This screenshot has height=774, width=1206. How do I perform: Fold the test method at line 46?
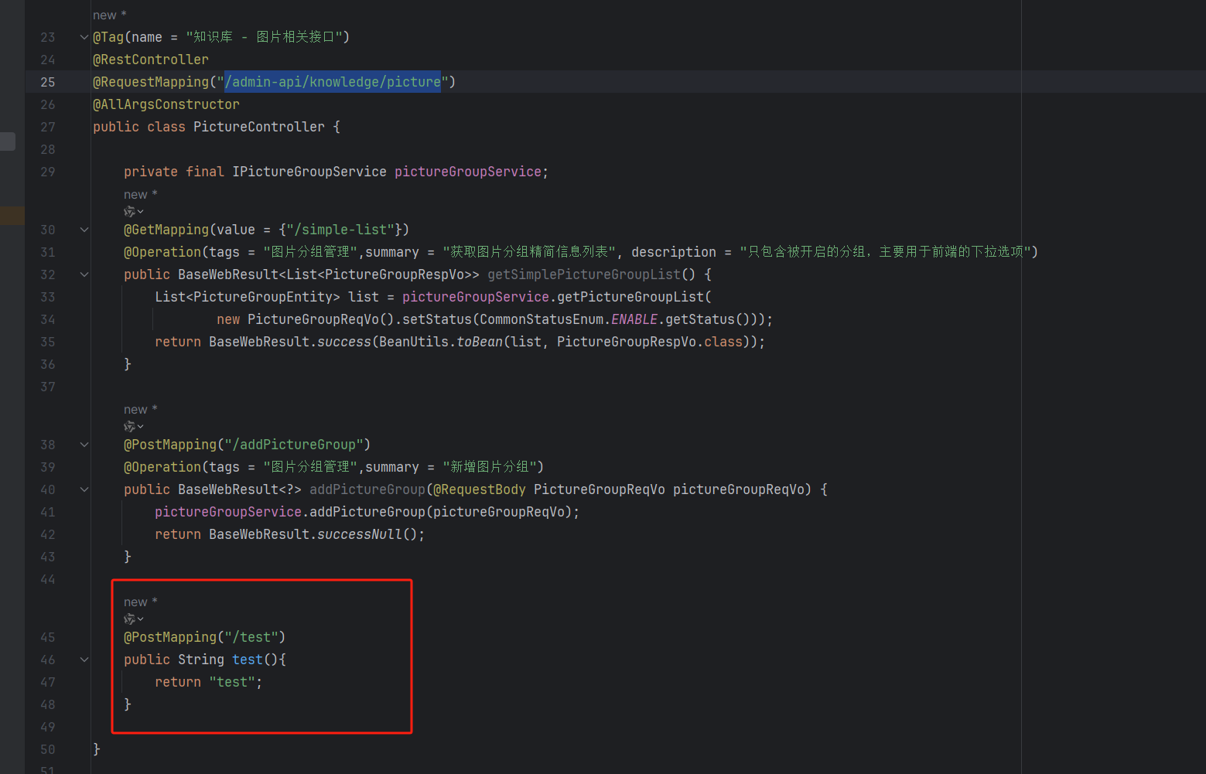point(84,660)
